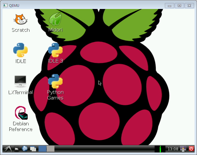Click the QEMU title bar window icon

coord(5,5)
